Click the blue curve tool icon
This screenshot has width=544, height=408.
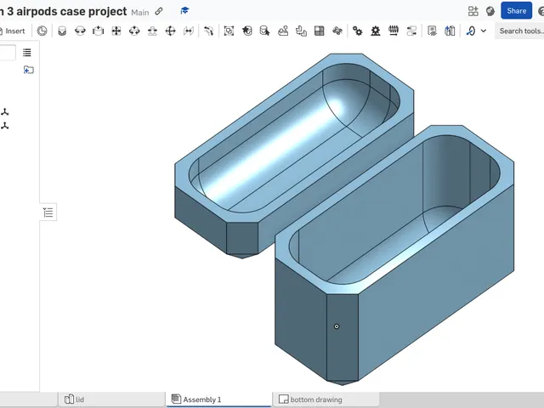click(x=471, y=31)
